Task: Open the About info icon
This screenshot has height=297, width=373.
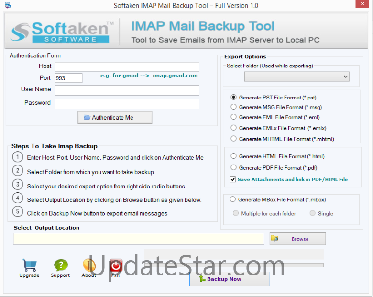Action: (89, 265)
